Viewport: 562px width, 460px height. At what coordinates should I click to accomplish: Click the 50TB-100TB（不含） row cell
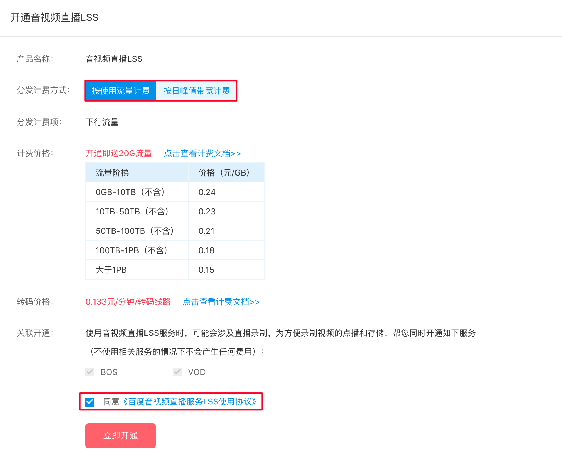(137, 231)
